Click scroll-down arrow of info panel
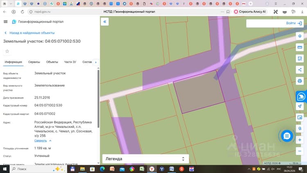Viewport: 307px width, 173px height. (x=98, y=163)
